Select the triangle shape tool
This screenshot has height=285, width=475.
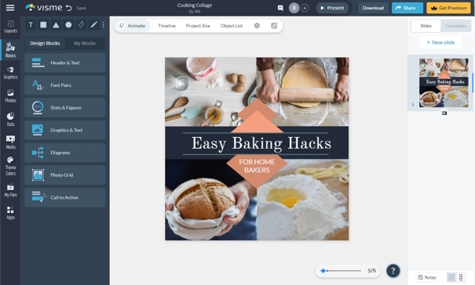point(56,25)
